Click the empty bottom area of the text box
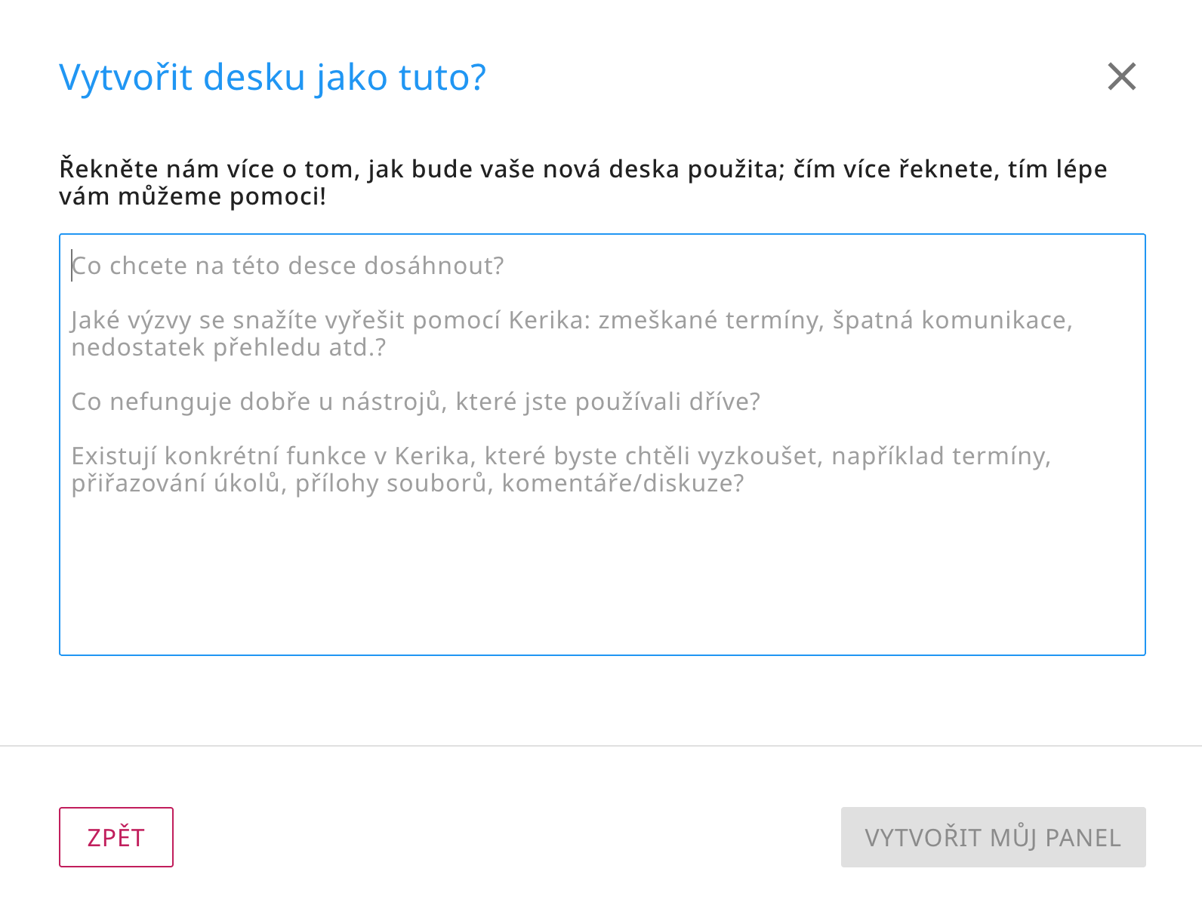The height and width of the screenshot is (921, 1202). point(602,581)
